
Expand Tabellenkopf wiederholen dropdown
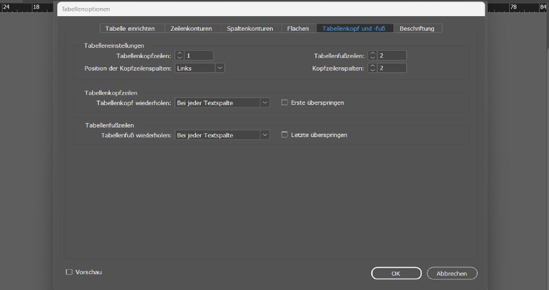pos(222,103)
